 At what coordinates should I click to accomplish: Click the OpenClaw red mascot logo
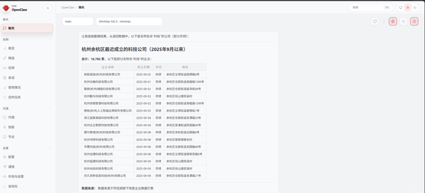6,8
